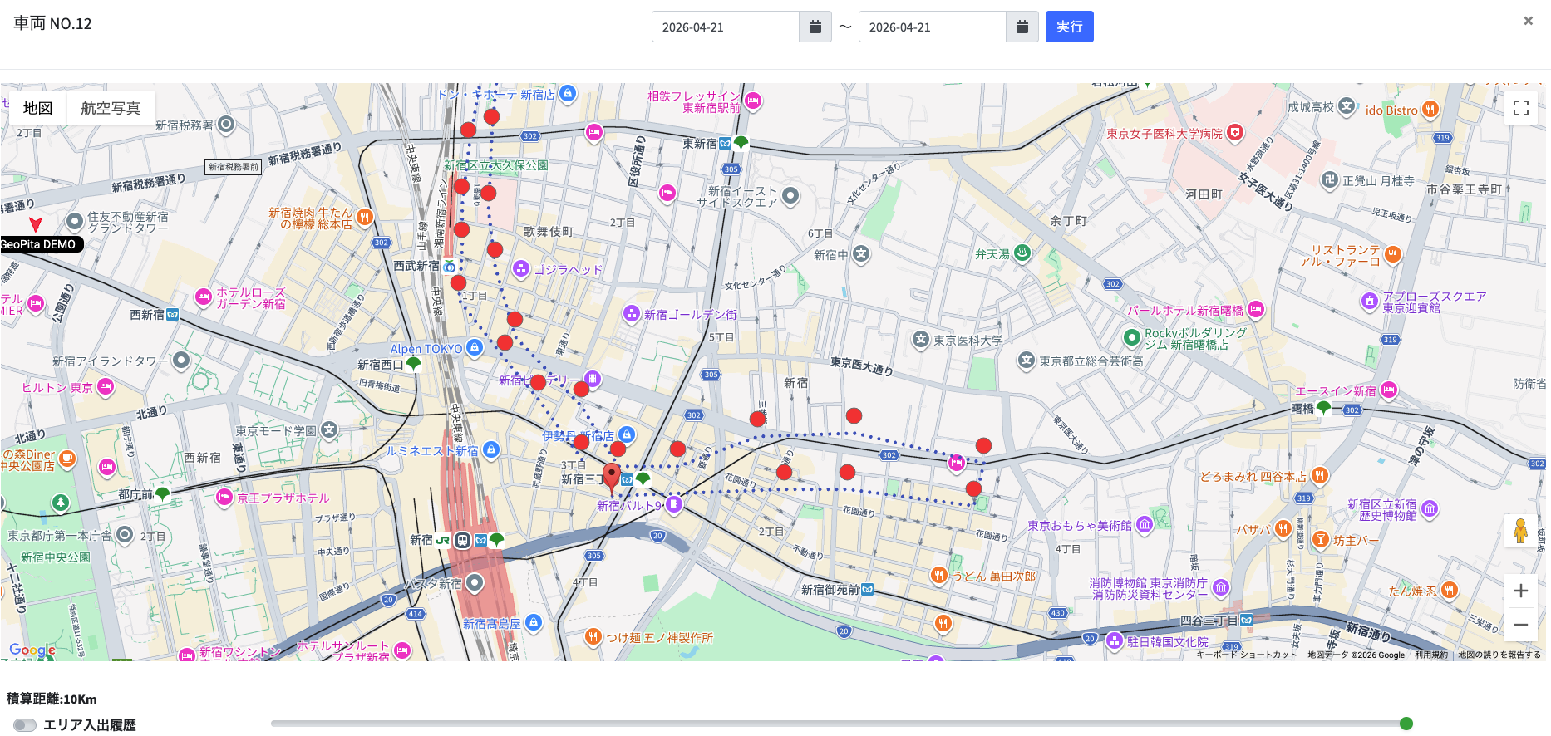Open the 利用規約 terms link
Viewport: 1551px width, 736px height.
click(x=1430, y=655)
